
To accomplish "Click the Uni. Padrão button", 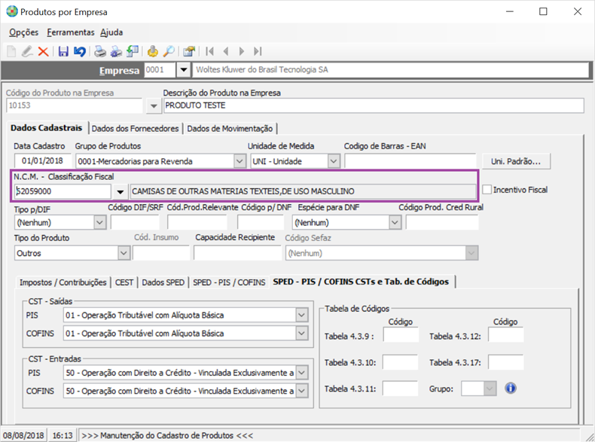I will coord(516,161).
